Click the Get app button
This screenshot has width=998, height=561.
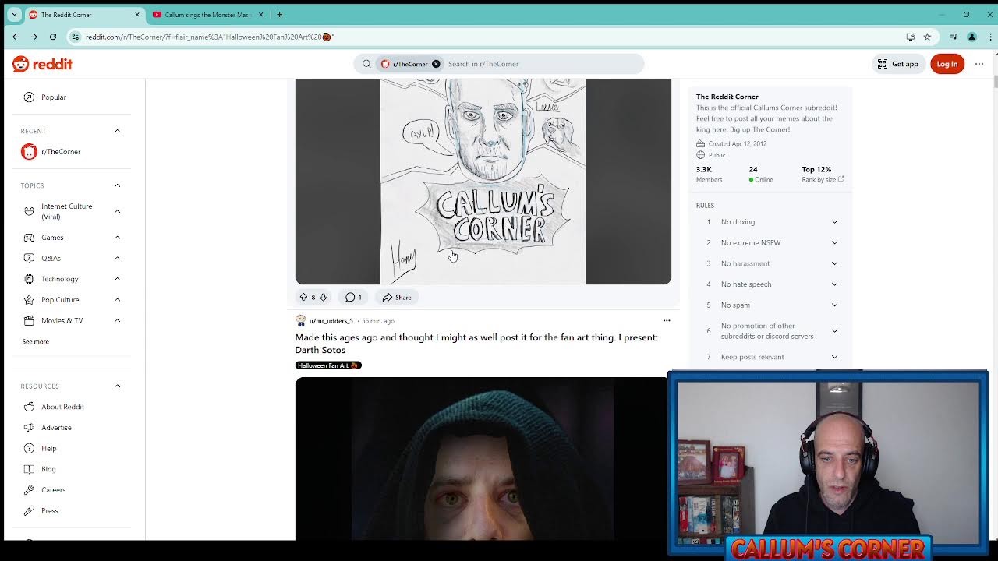[x=898, y=64]
